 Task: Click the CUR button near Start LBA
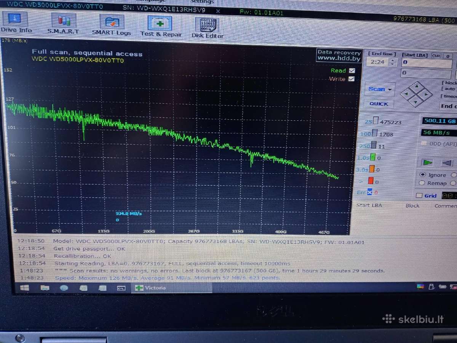coord(436,56)
